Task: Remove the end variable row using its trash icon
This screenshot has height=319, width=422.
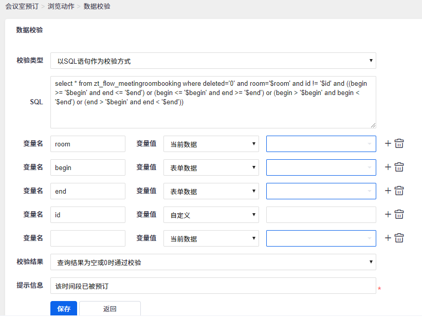Action: pyautogui.click(x=399, y=191)
